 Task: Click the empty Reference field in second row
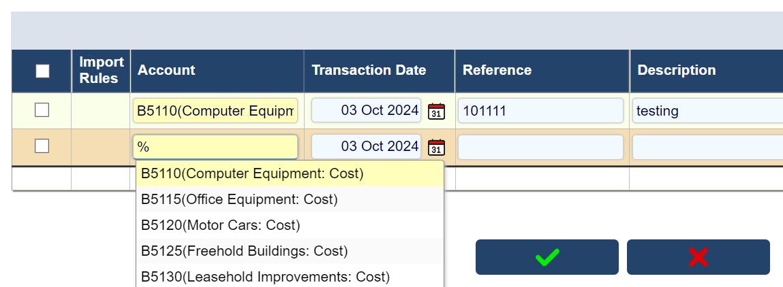pyautogui.click(x=540, y=147)
